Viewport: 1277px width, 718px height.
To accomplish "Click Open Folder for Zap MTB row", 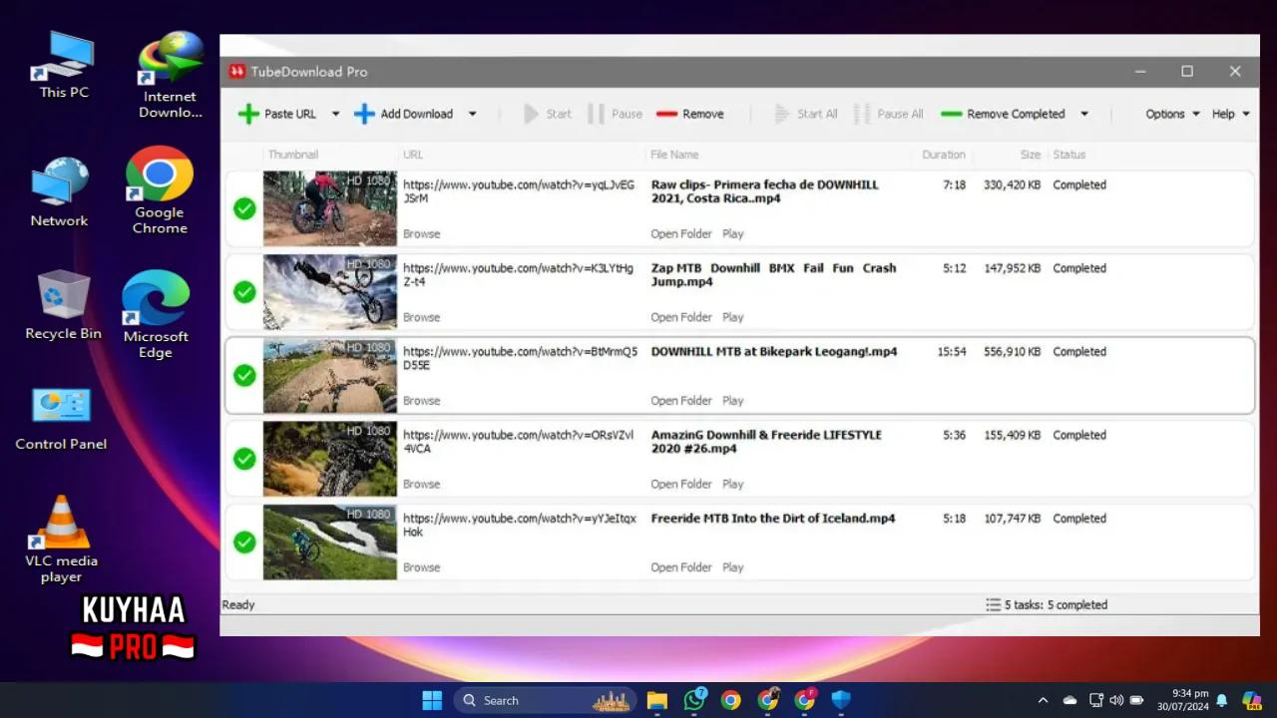I will click(681, 317).
